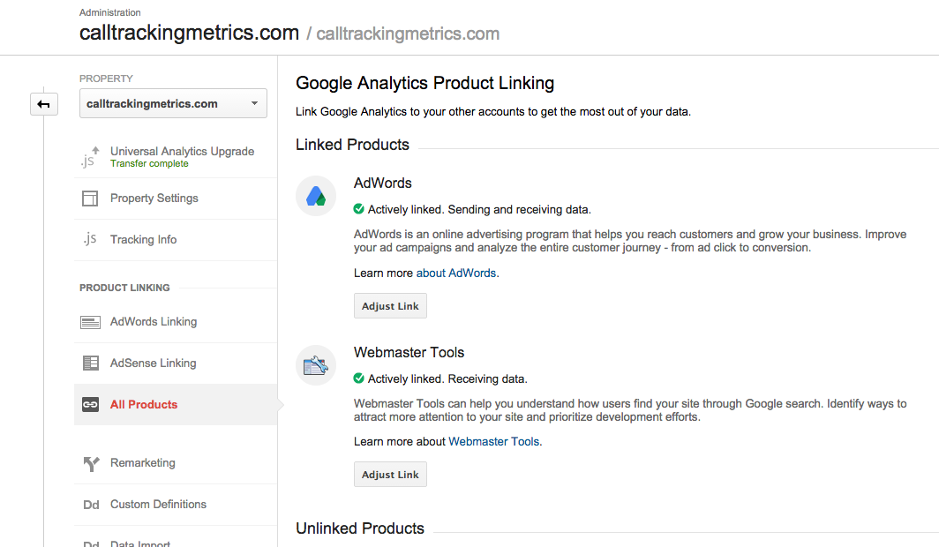The width and height of the screenshot is (939, 547).
Task: Click the Remarketing funnel icon
Action: pos(90,463)
